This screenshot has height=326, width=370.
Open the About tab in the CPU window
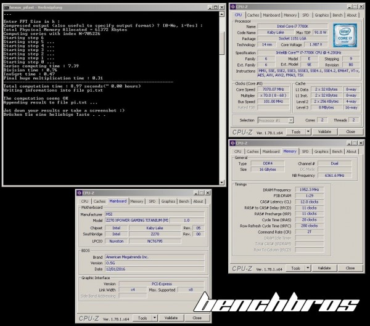[x=351, y=15]
